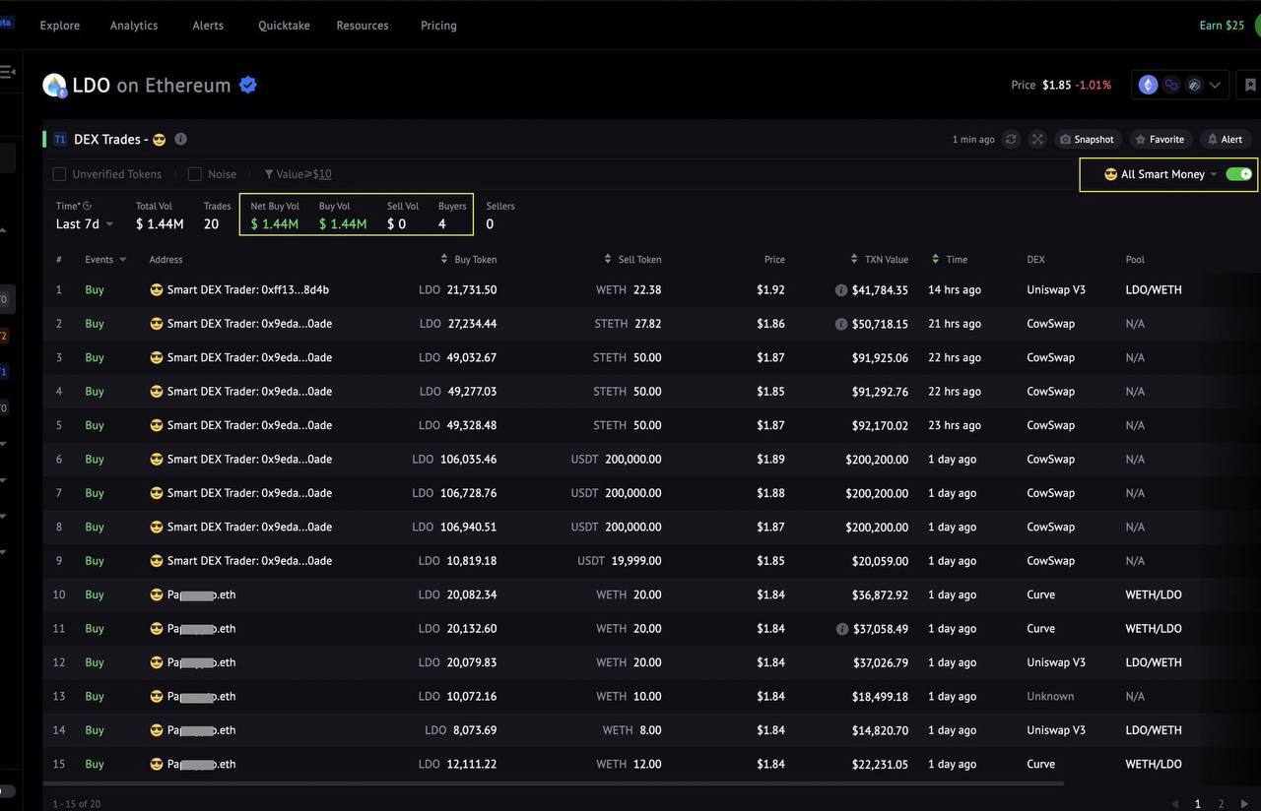Open the Quicktake menu
This screenshot has height=811, width=1261.
point(284,26)
